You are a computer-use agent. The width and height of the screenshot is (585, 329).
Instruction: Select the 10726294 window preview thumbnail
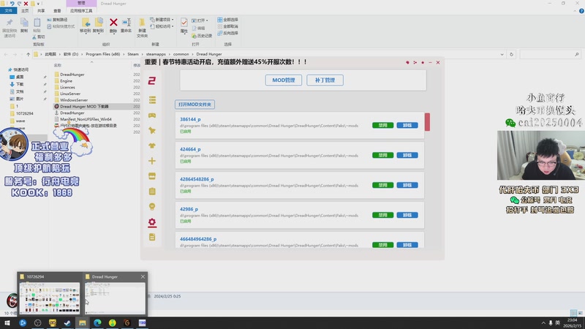(50, 298)
